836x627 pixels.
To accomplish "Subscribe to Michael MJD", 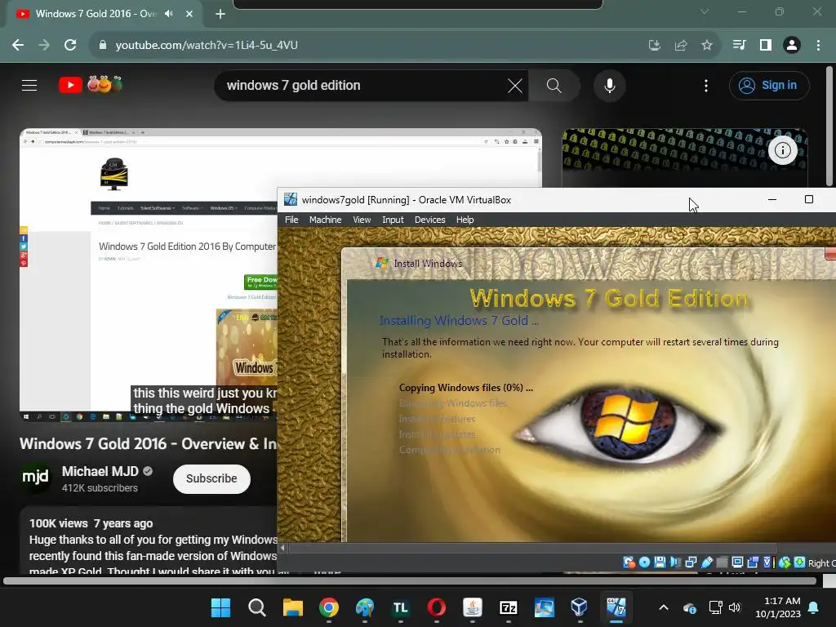I will pos(211,478).
